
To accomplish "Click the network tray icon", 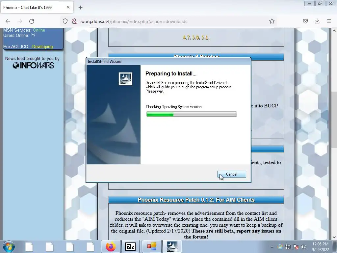I will click(288, 247).
